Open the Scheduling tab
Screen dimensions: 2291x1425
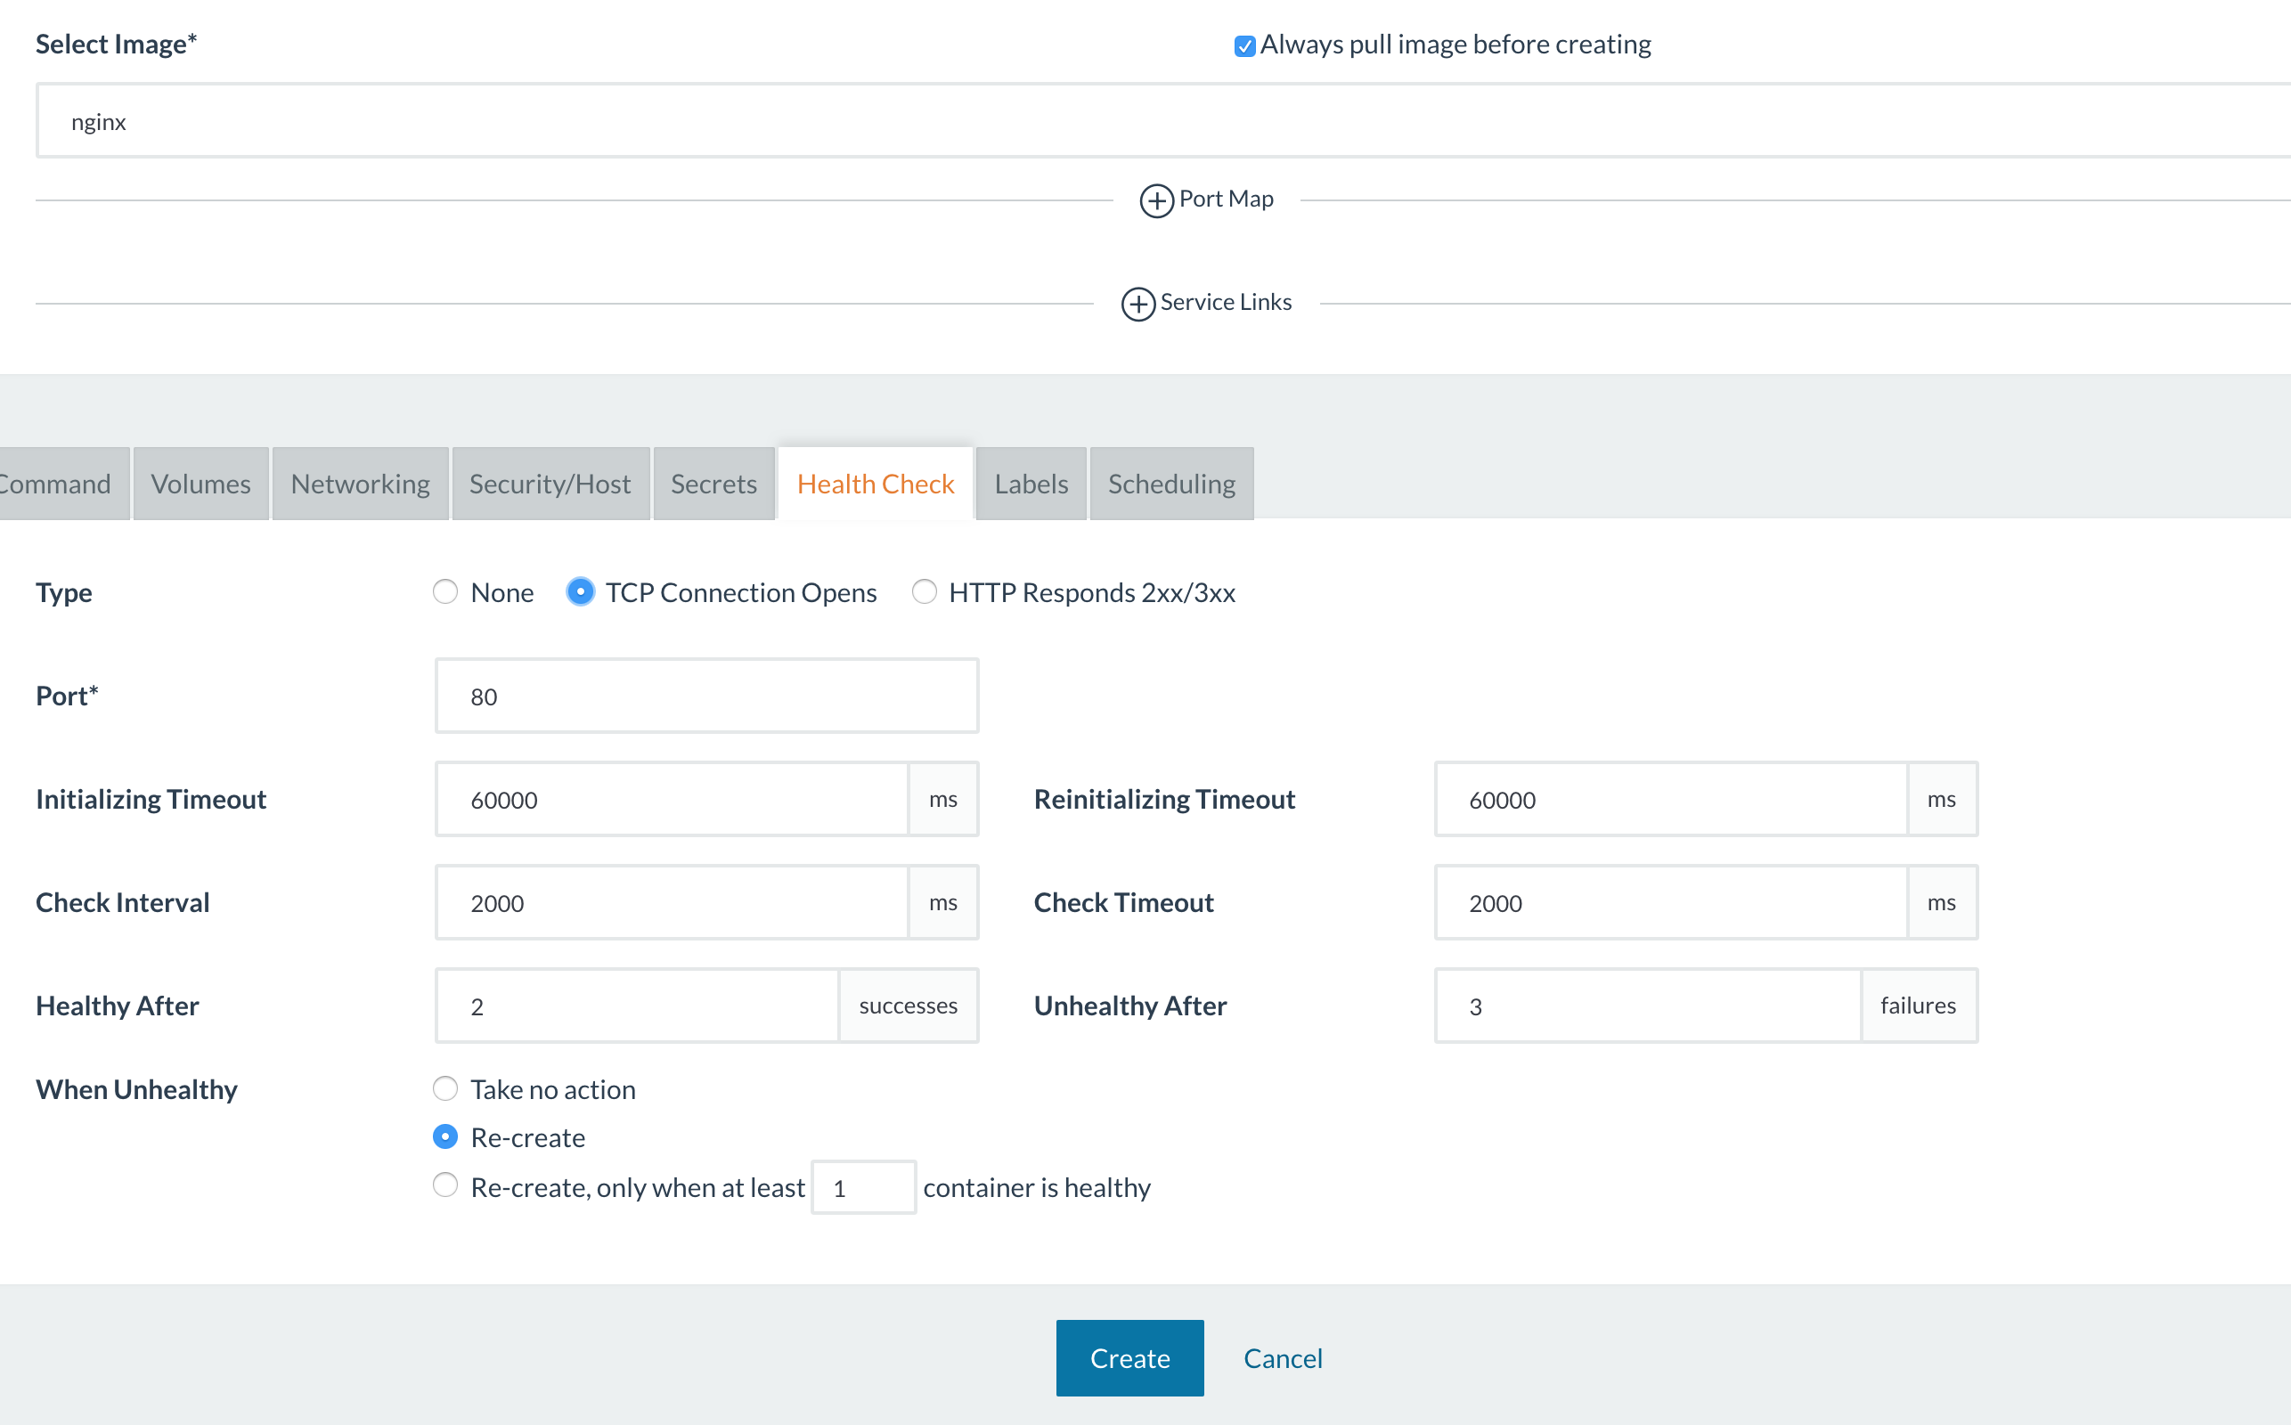click(x=1170, y=483)
